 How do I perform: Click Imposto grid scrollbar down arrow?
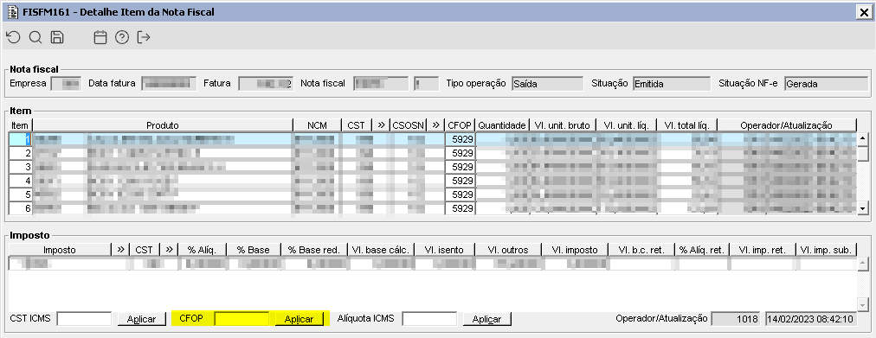point(863,304)
